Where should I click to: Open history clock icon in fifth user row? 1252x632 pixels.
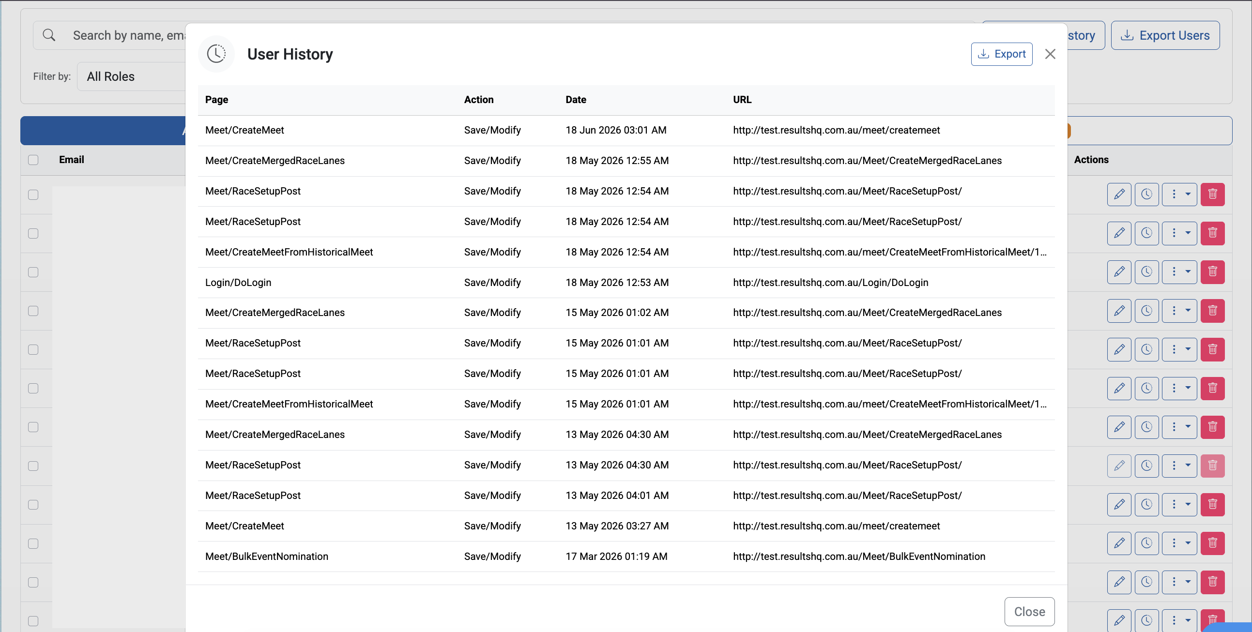tap(1146, 349)
